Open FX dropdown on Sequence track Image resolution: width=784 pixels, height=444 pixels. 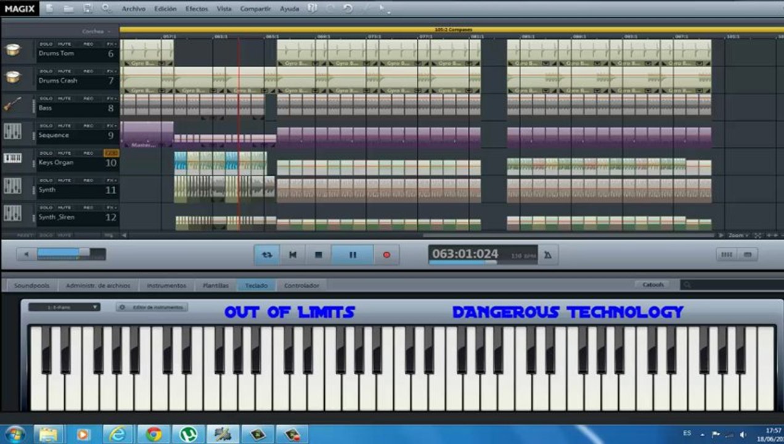coord(110,126)
